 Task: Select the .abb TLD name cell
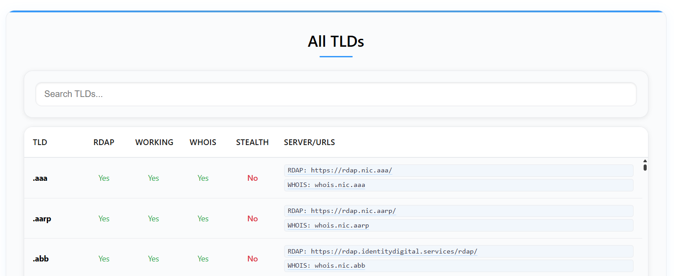coord(41,259)
